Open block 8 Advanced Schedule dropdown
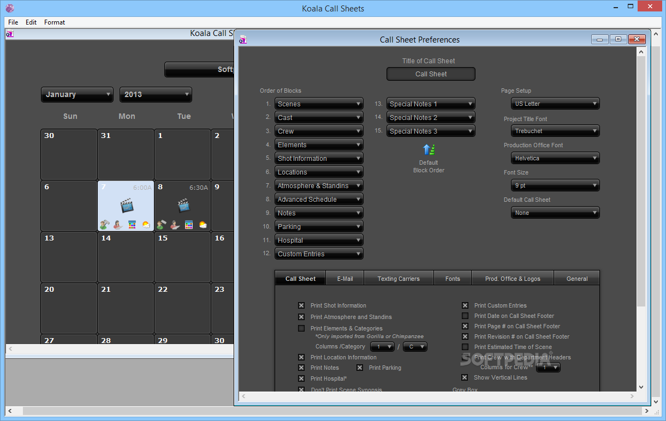666x421 pixels. pyautogui.click(x=319, y=199)
